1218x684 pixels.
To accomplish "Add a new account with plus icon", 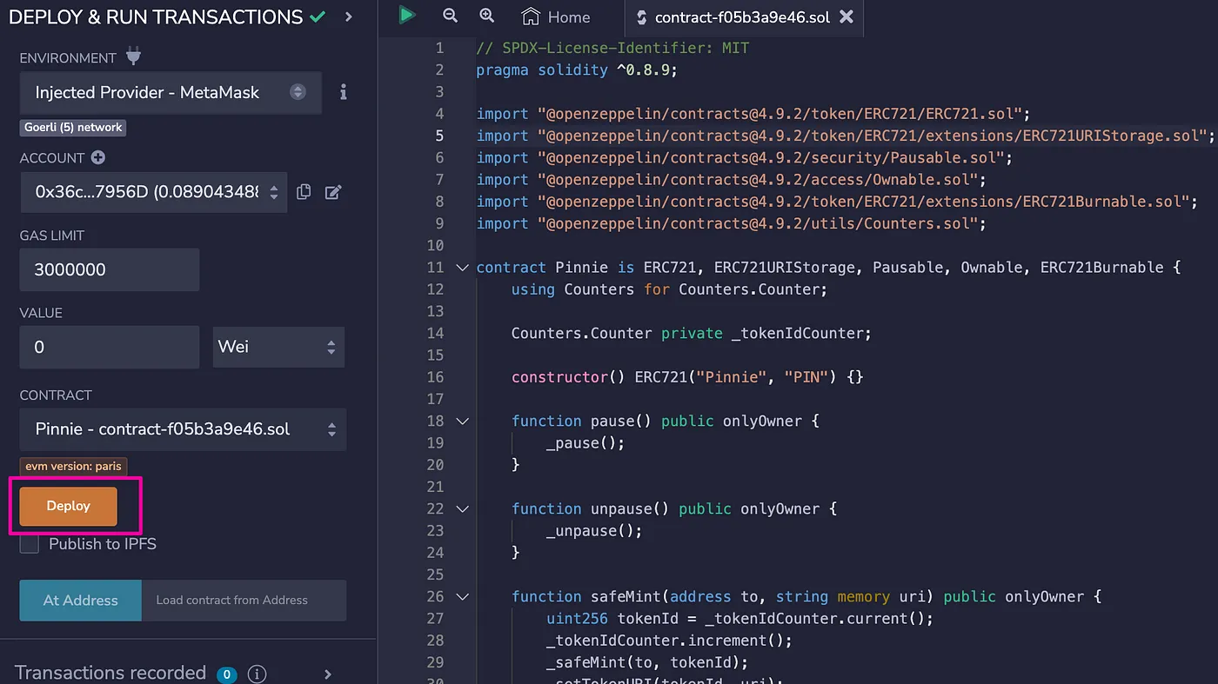I will coord(98,157).
